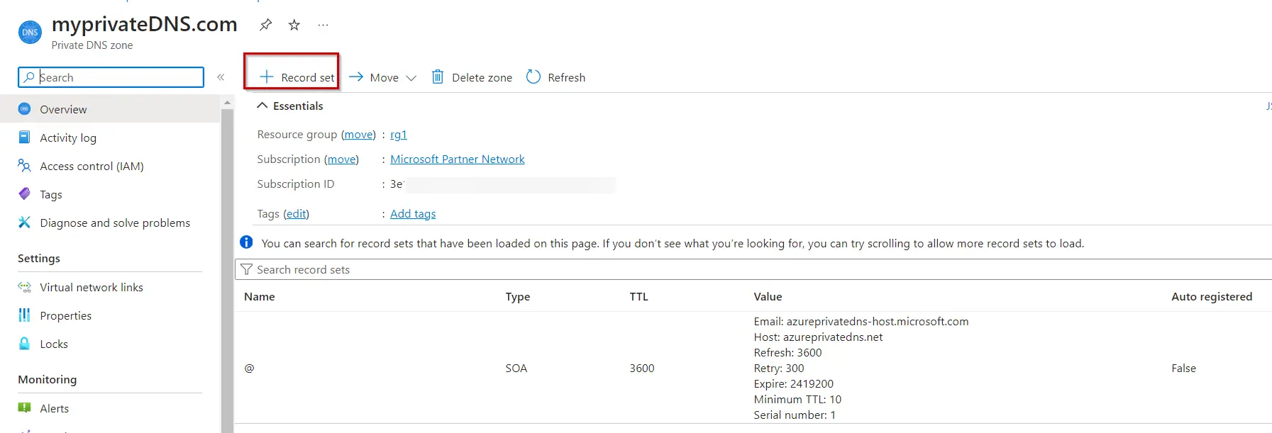
Task: Open Diagnose and solve problems
Action: [x=115, y=223]
